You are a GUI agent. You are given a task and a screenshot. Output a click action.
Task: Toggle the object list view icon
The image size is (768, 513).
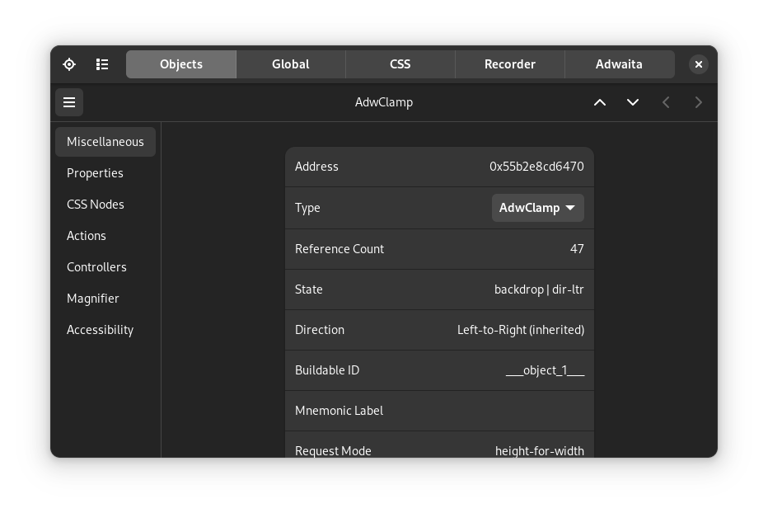102,64
